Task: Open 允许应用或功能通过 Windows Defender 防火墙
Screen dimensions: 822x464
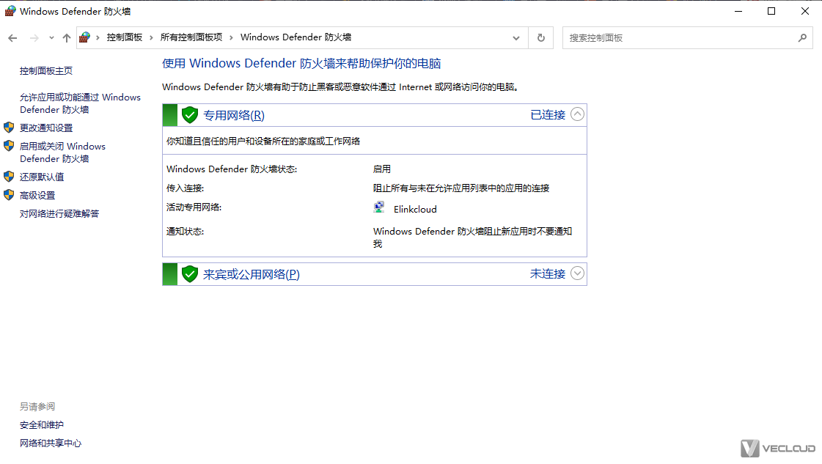Action: (x=80, y=103)
